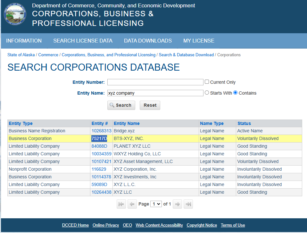
Task: Open entity number 10268313 for Bridge.xyz
Action: coord(101,131)
